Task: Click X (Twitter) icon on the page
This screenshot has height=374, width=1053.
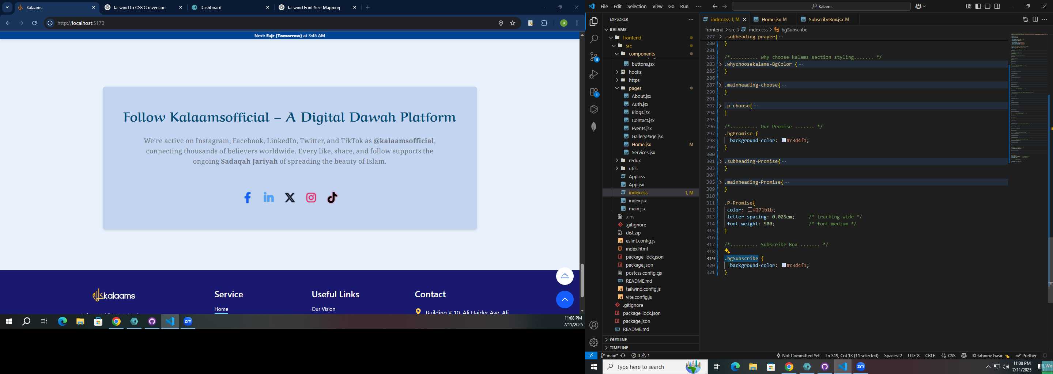Action: point(290,198)
